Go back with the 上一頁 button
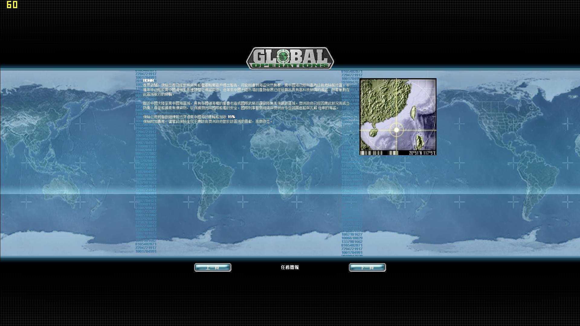Screen dimensions: 580x326 pyautogui.click(x=213, y=267)
